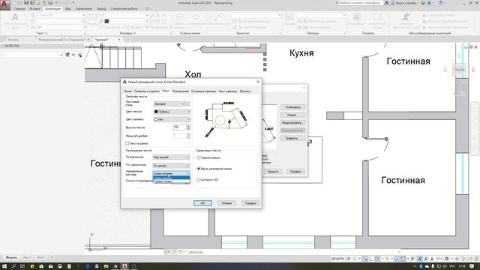Click the help question mark icon in title bar
This screenshot has height=270, width=480.
tap(441, 3)
